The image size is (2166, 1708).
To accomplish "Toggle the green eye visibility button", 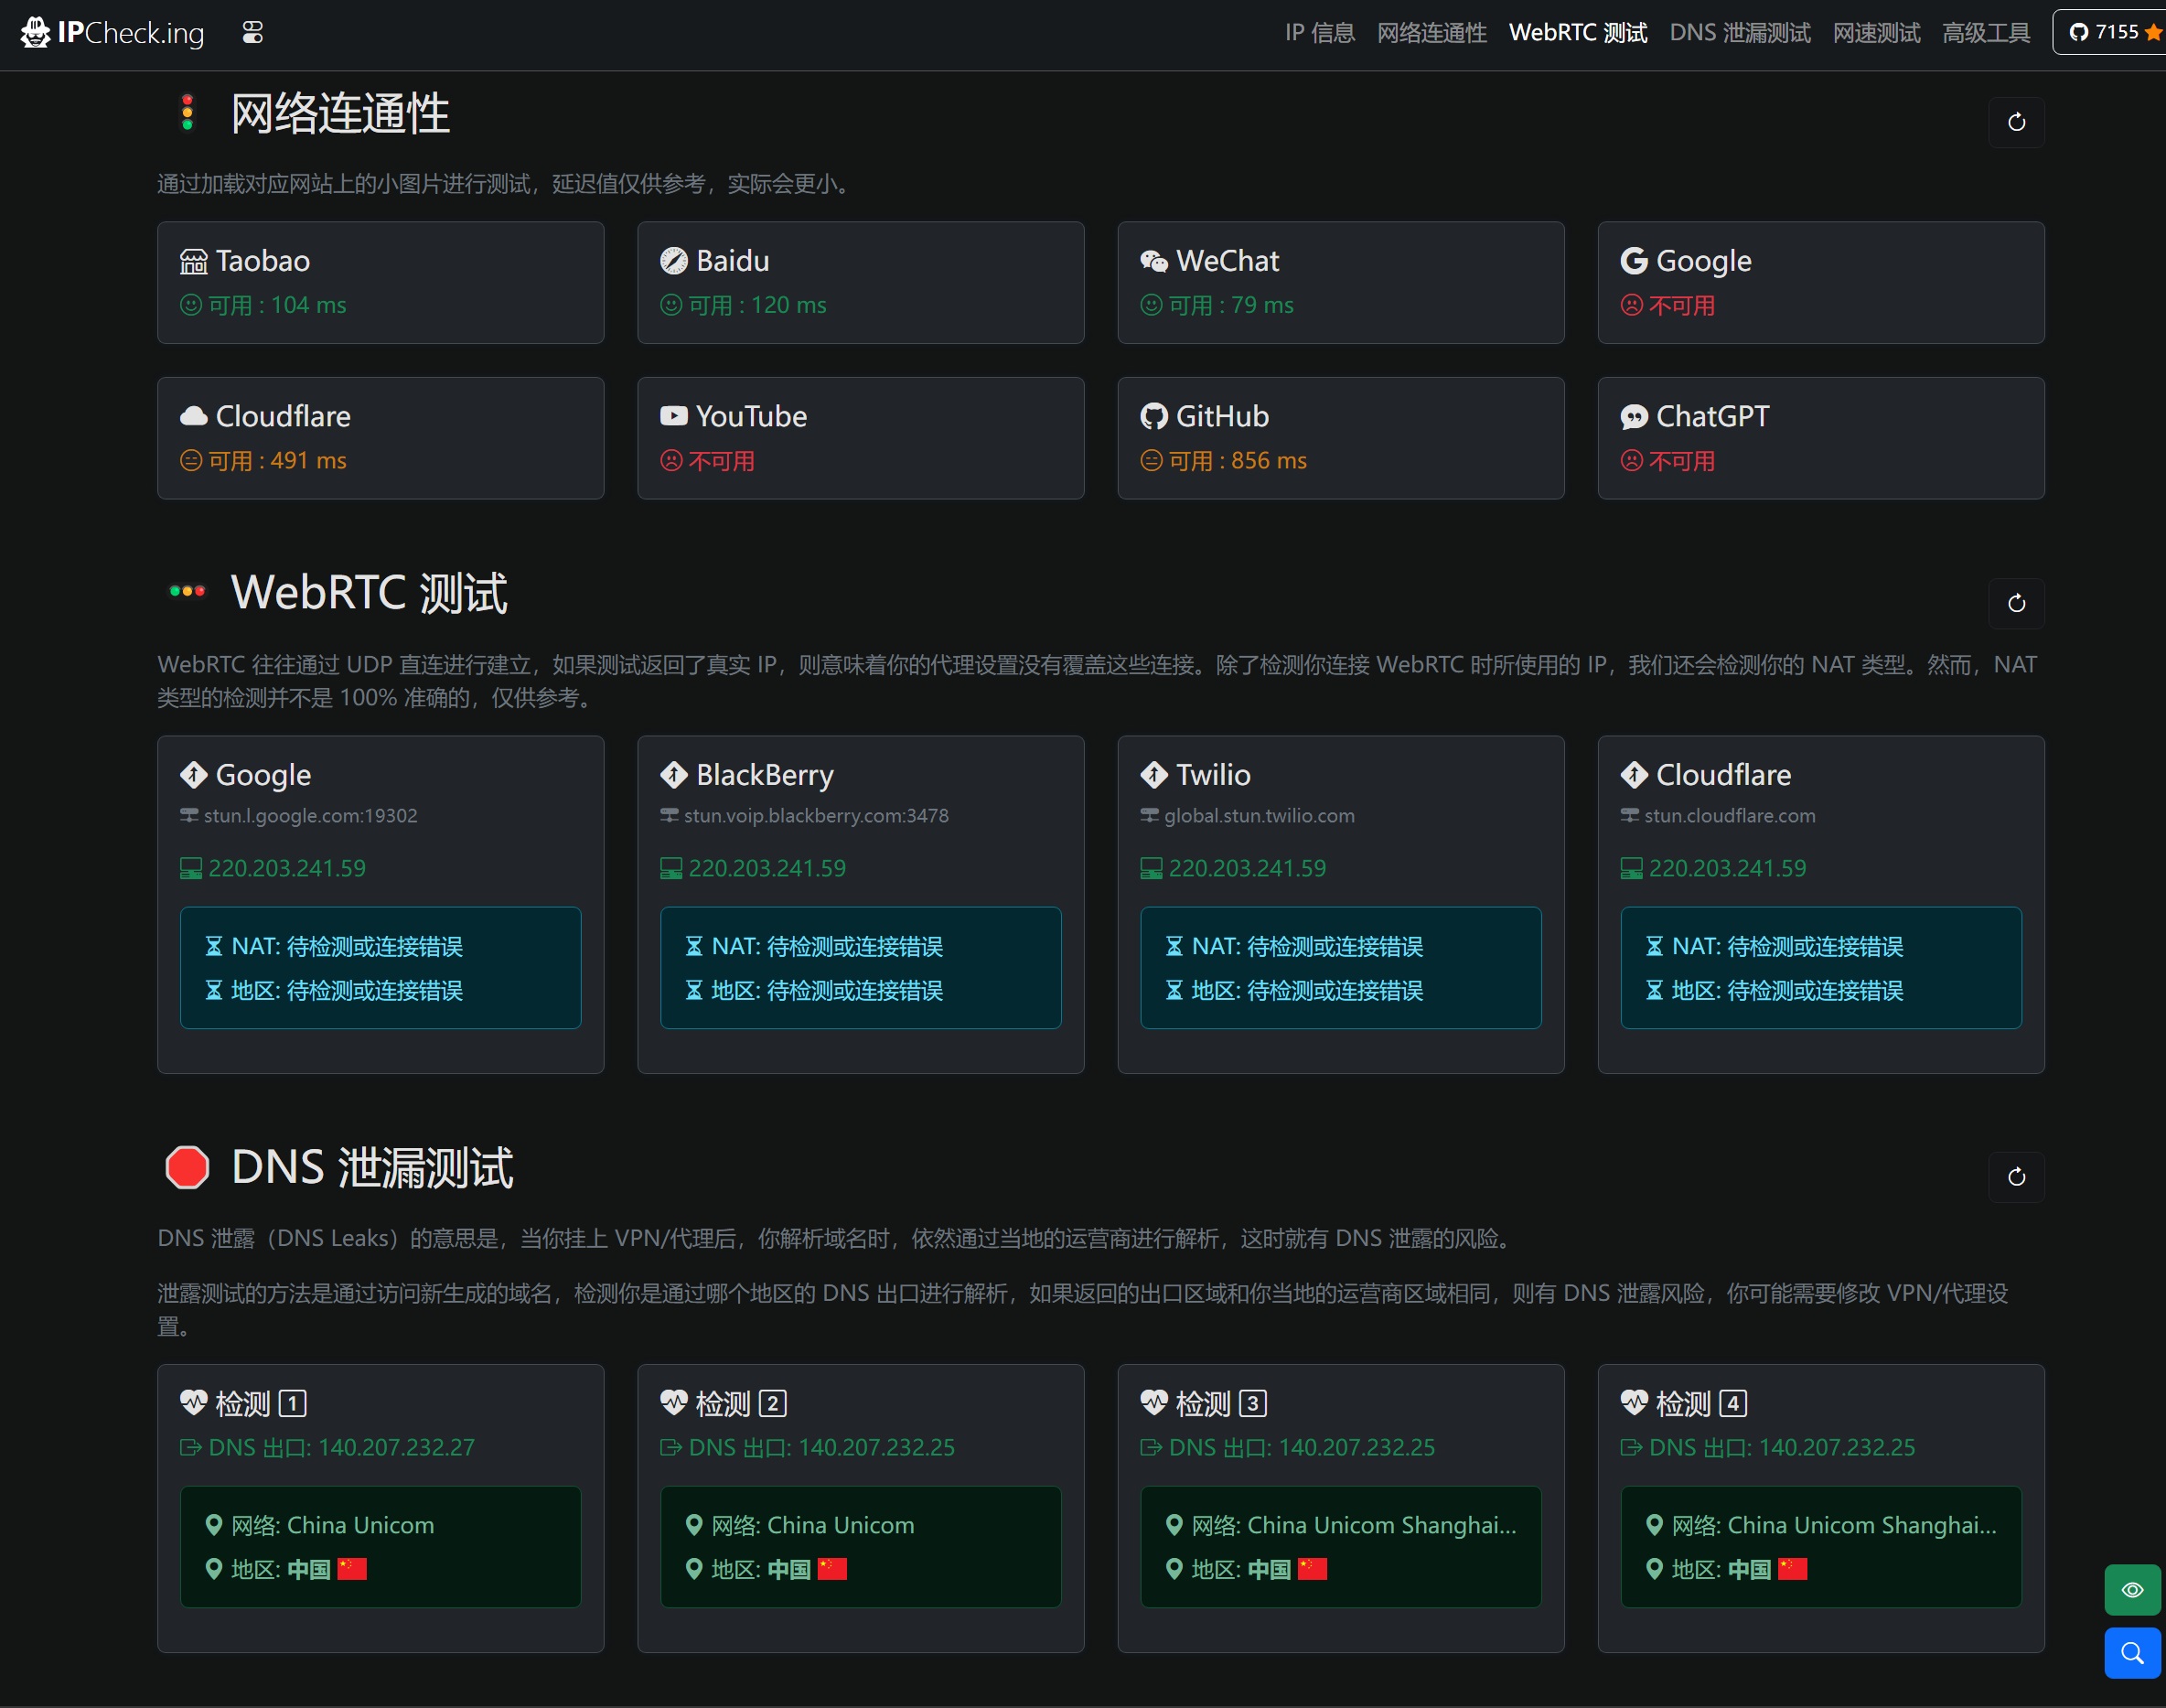I will coord(2131,1589).
